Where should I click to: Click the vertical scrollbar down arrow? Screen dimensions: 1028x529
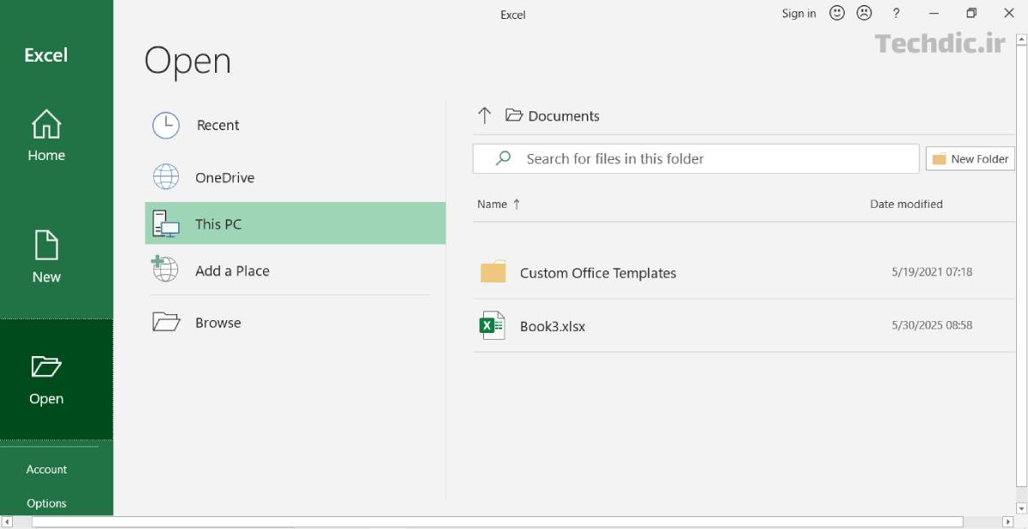[x=1021, y=508]
